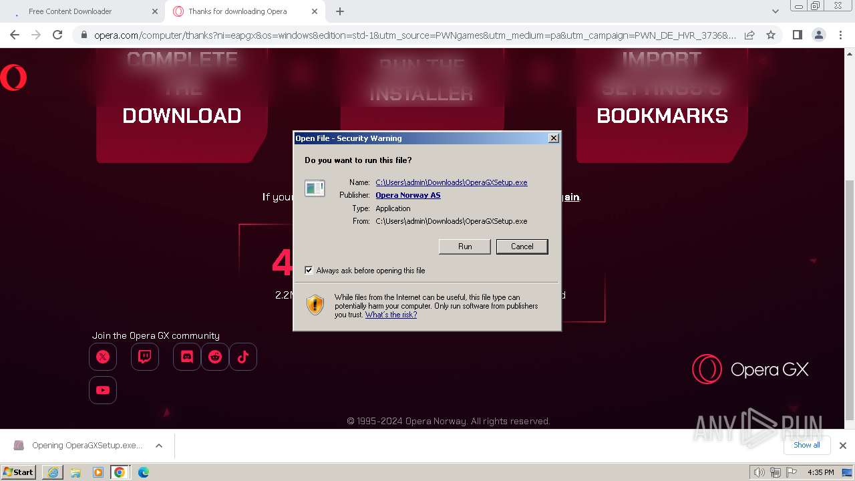Open the Twitch community icon
The image size is (855, 481).
click(x=145, y=357)
